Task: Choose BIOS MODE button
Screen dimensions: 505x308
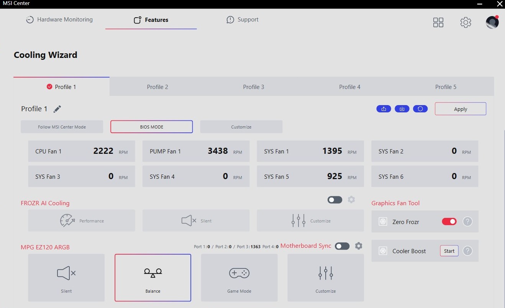Action: pos(152,127)
